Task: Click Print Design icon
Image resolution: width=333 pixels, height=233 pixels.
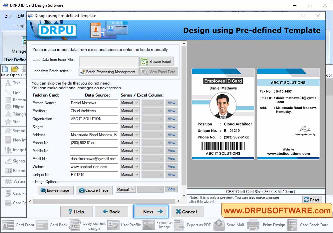Action: (x=266, y=225)
